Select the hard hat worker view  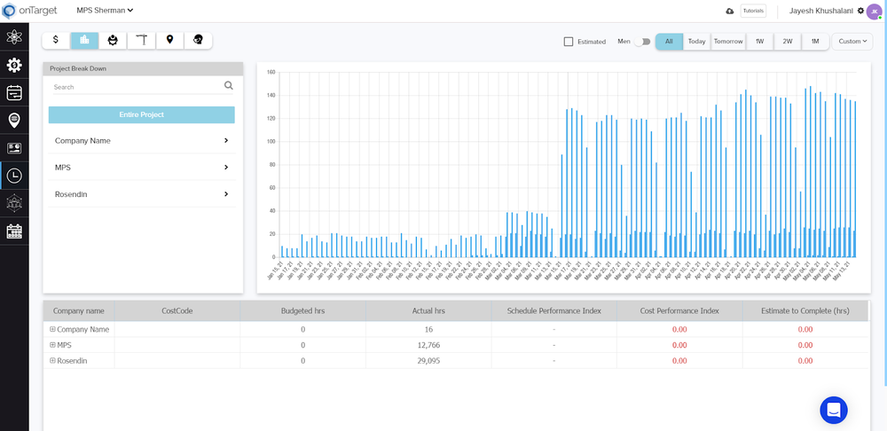point(114,40)
